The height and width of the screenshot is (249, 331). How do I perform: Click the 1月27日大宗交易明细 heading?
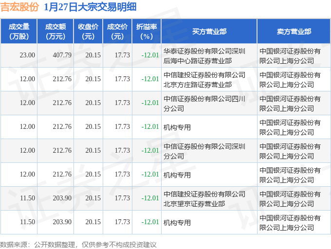tap(90, 7)
